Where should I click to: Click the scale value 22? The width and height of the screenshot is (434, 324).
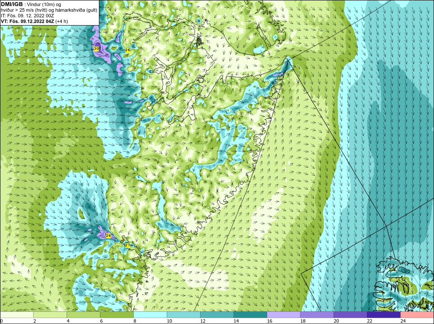[x=369, y=321]
